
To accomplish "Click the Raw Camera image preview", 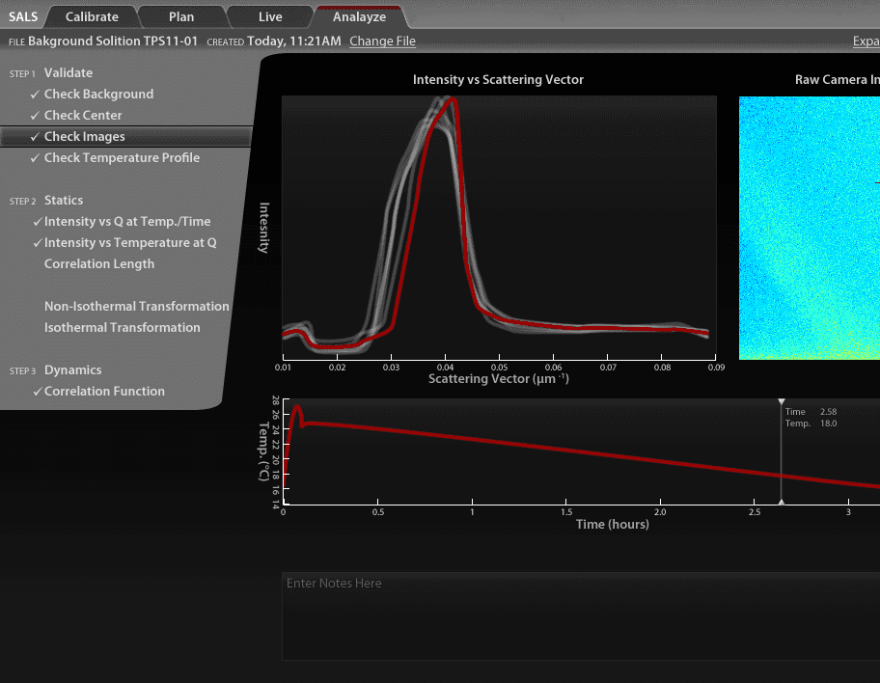I will pos(810,228).
